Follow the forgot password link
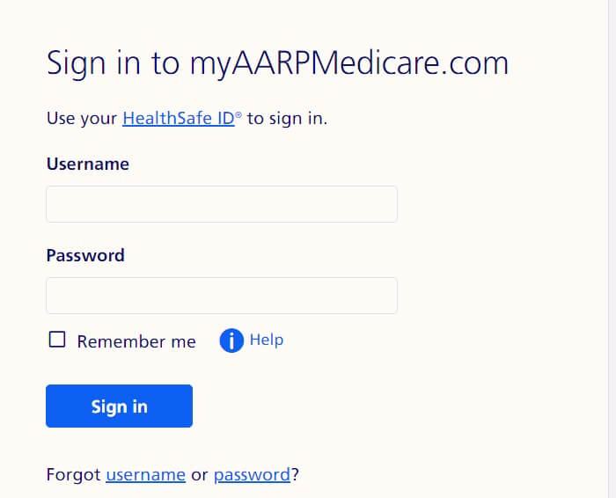Image resolution: width=616 pixels, height=498 pixels. [x=252, y=474]
